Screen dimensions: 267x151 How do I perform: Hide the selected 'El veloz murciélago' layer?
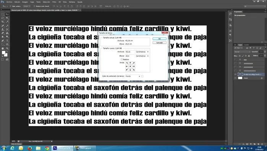(x=235, y=75)
